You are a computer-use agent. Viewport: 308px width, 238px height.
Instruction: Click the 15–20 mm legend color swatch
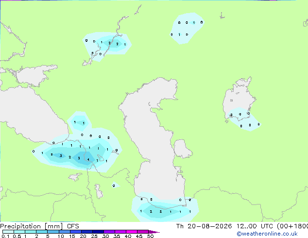coord(75,232)
